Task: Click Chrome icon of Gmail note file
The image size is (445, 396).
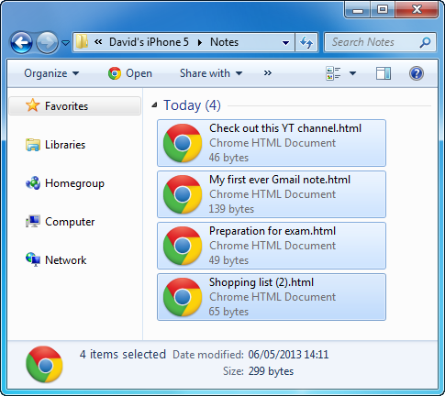Action: [183, 194]
